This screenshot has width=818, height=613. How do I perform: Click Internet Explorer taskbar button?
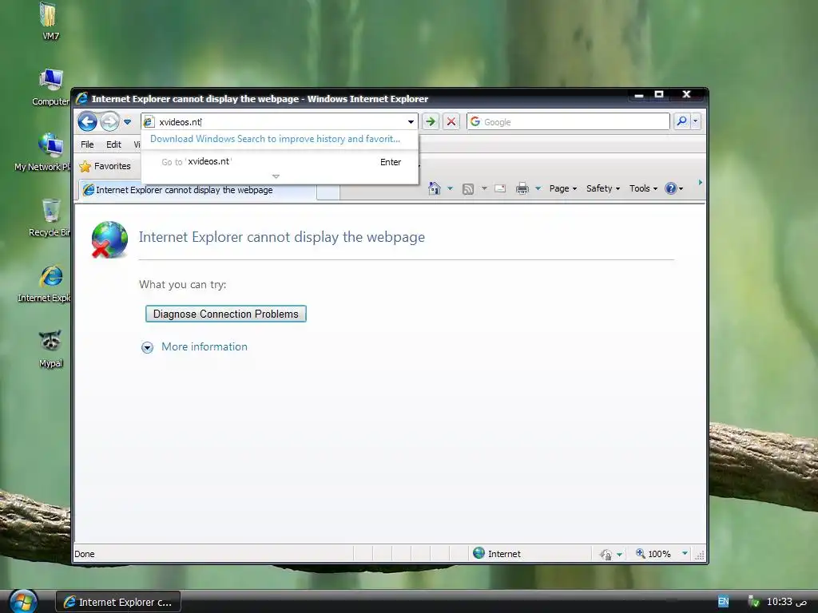coord(118,602)
